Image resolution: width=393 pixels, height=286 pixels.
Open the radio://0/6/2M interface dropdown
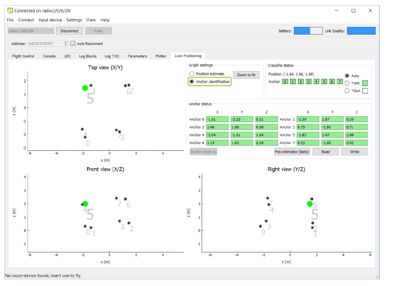pos(31,31)
